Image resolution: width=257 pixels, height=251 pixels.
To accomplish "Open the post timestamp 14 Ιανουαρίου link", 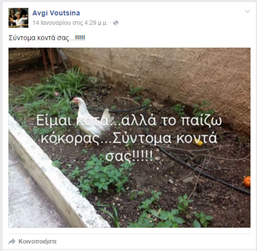I will [70, 23].
